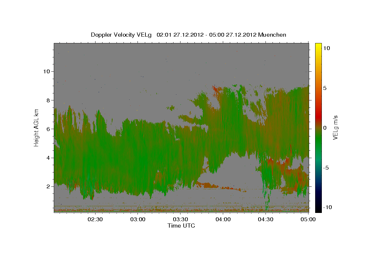The height and width of the screenshot is (255, 382).
Task: Click the '04:00' time axis label
Action: (223, 219)
